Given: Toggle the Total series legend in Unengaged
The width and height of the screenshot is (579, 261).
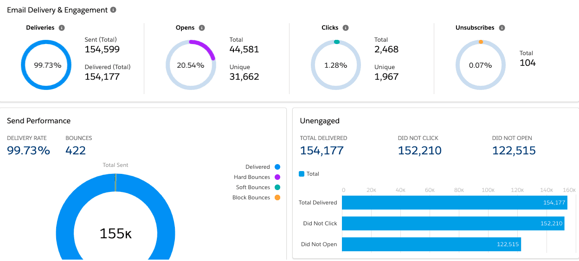Looking at the screenshot, I should [x=309, y=174].
